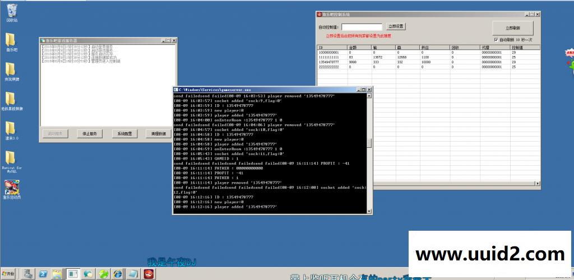Viewport: 574px width, 280px height.
Task: Launch the 渔乐总动员 game shortcut
Action: [12, 188]
